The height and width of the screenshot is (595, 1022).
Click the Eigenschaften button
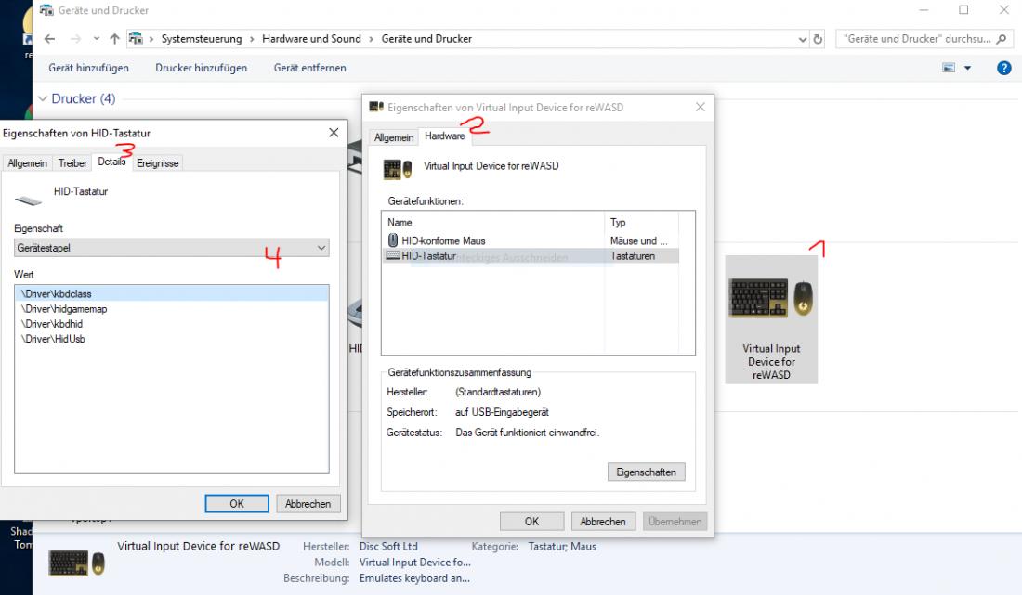pos(646,472)
